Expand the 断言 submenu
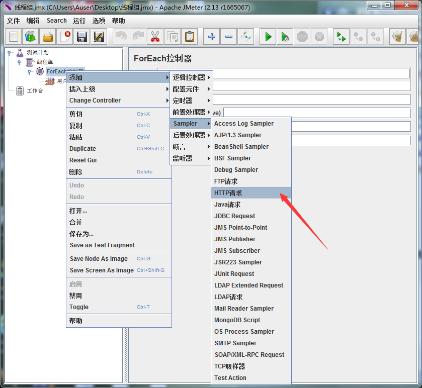The height and width of the screenshot is (388, 422). coord(191,147)
